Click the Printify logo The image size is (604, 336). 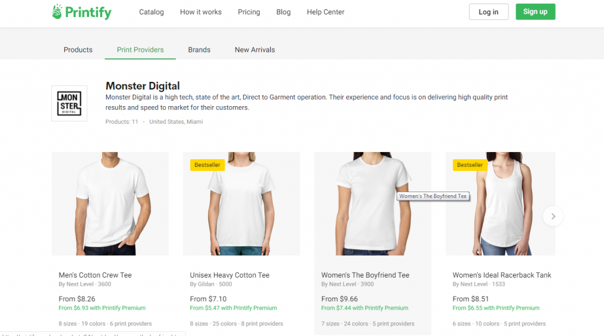click(x=81, y=12)
